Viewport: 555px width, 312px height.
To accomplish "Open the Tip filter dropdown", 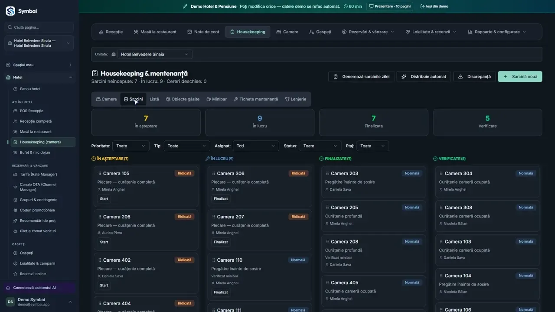I will (187, 146).
